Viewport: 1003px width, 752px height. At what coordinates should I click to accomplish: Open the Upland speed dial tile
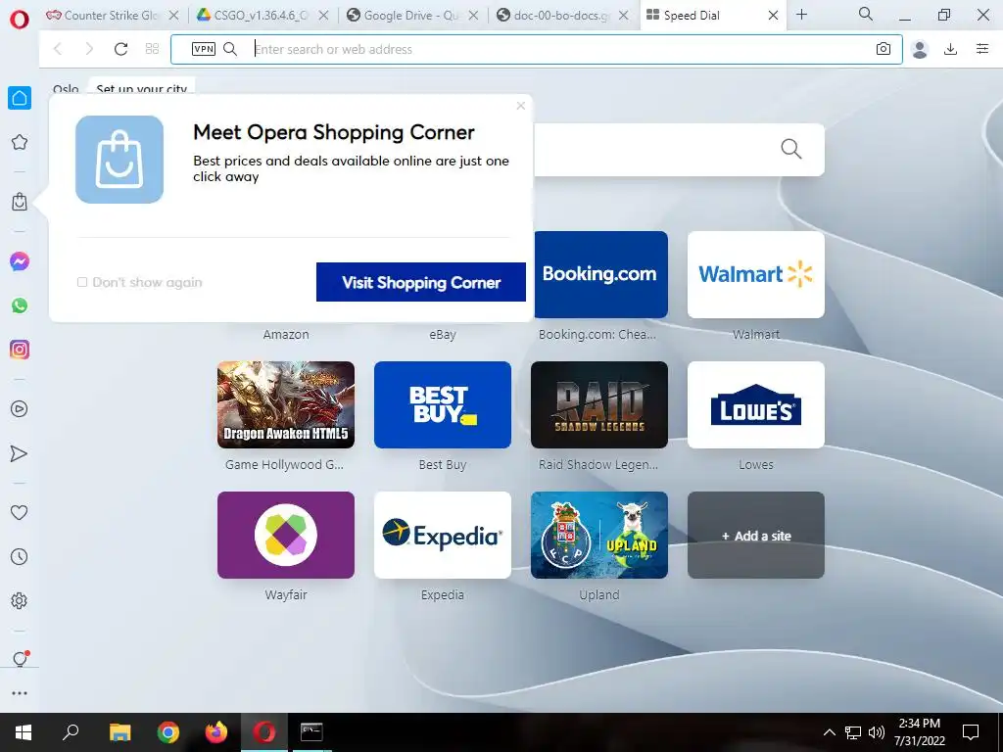point(599,536)
